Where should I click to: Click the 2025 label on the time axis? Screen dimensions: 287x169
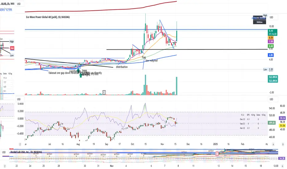216,144
